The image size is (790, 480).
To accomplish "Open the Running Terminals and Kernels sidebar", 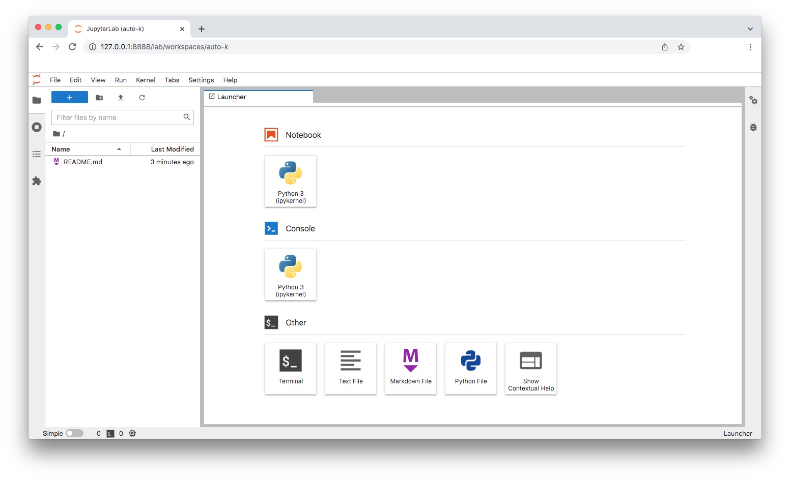I will coord(37,127).
